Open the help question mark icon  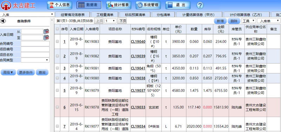click(200, 5)
